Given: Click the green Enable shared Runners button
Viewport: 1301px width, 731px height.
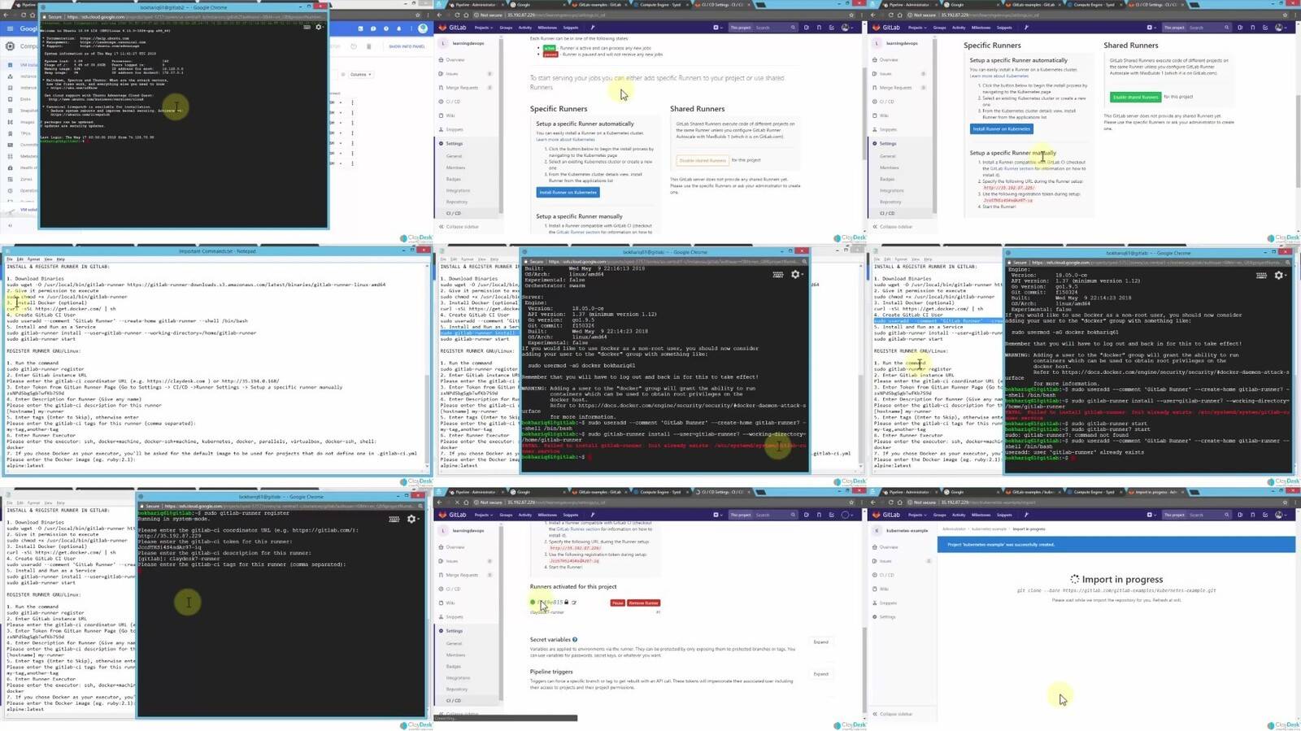Looking at the screenshot, I should pyautogui.click(x=1136, y=97).
